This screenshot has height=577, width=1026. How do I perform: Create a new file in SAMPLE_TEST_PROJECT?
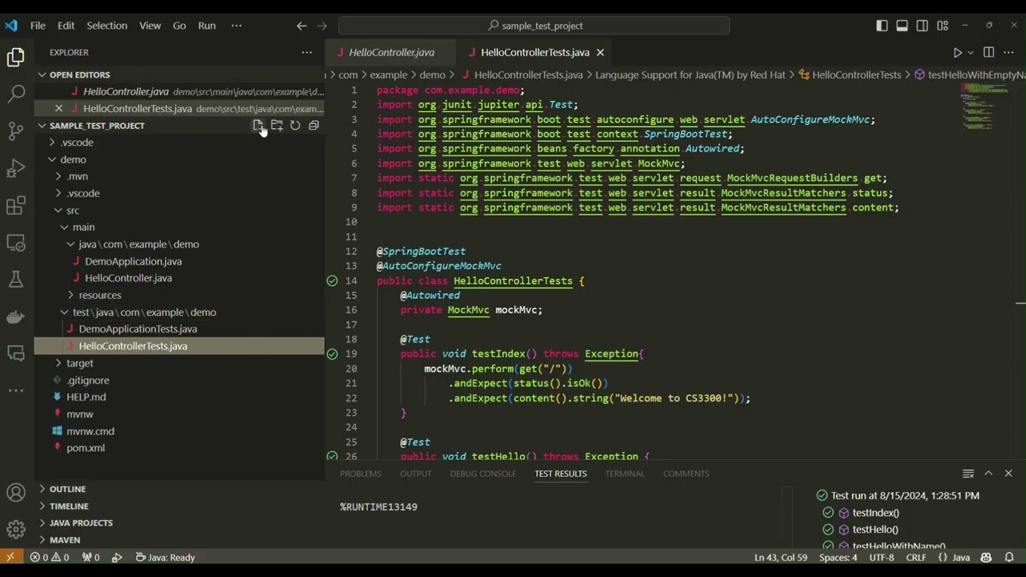pos(258,126)
